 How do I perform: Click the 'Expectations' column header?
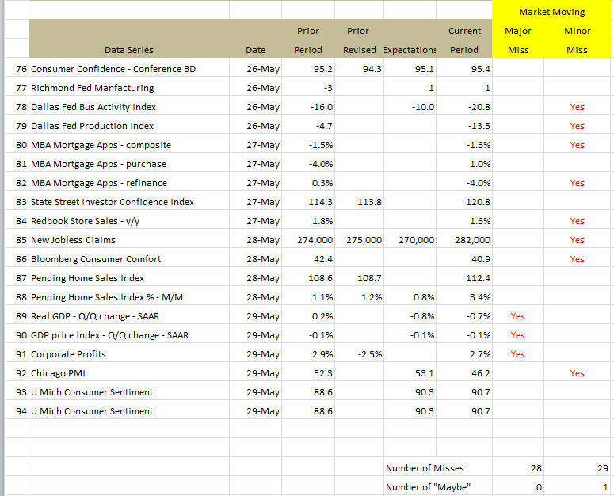pos(410,50)
